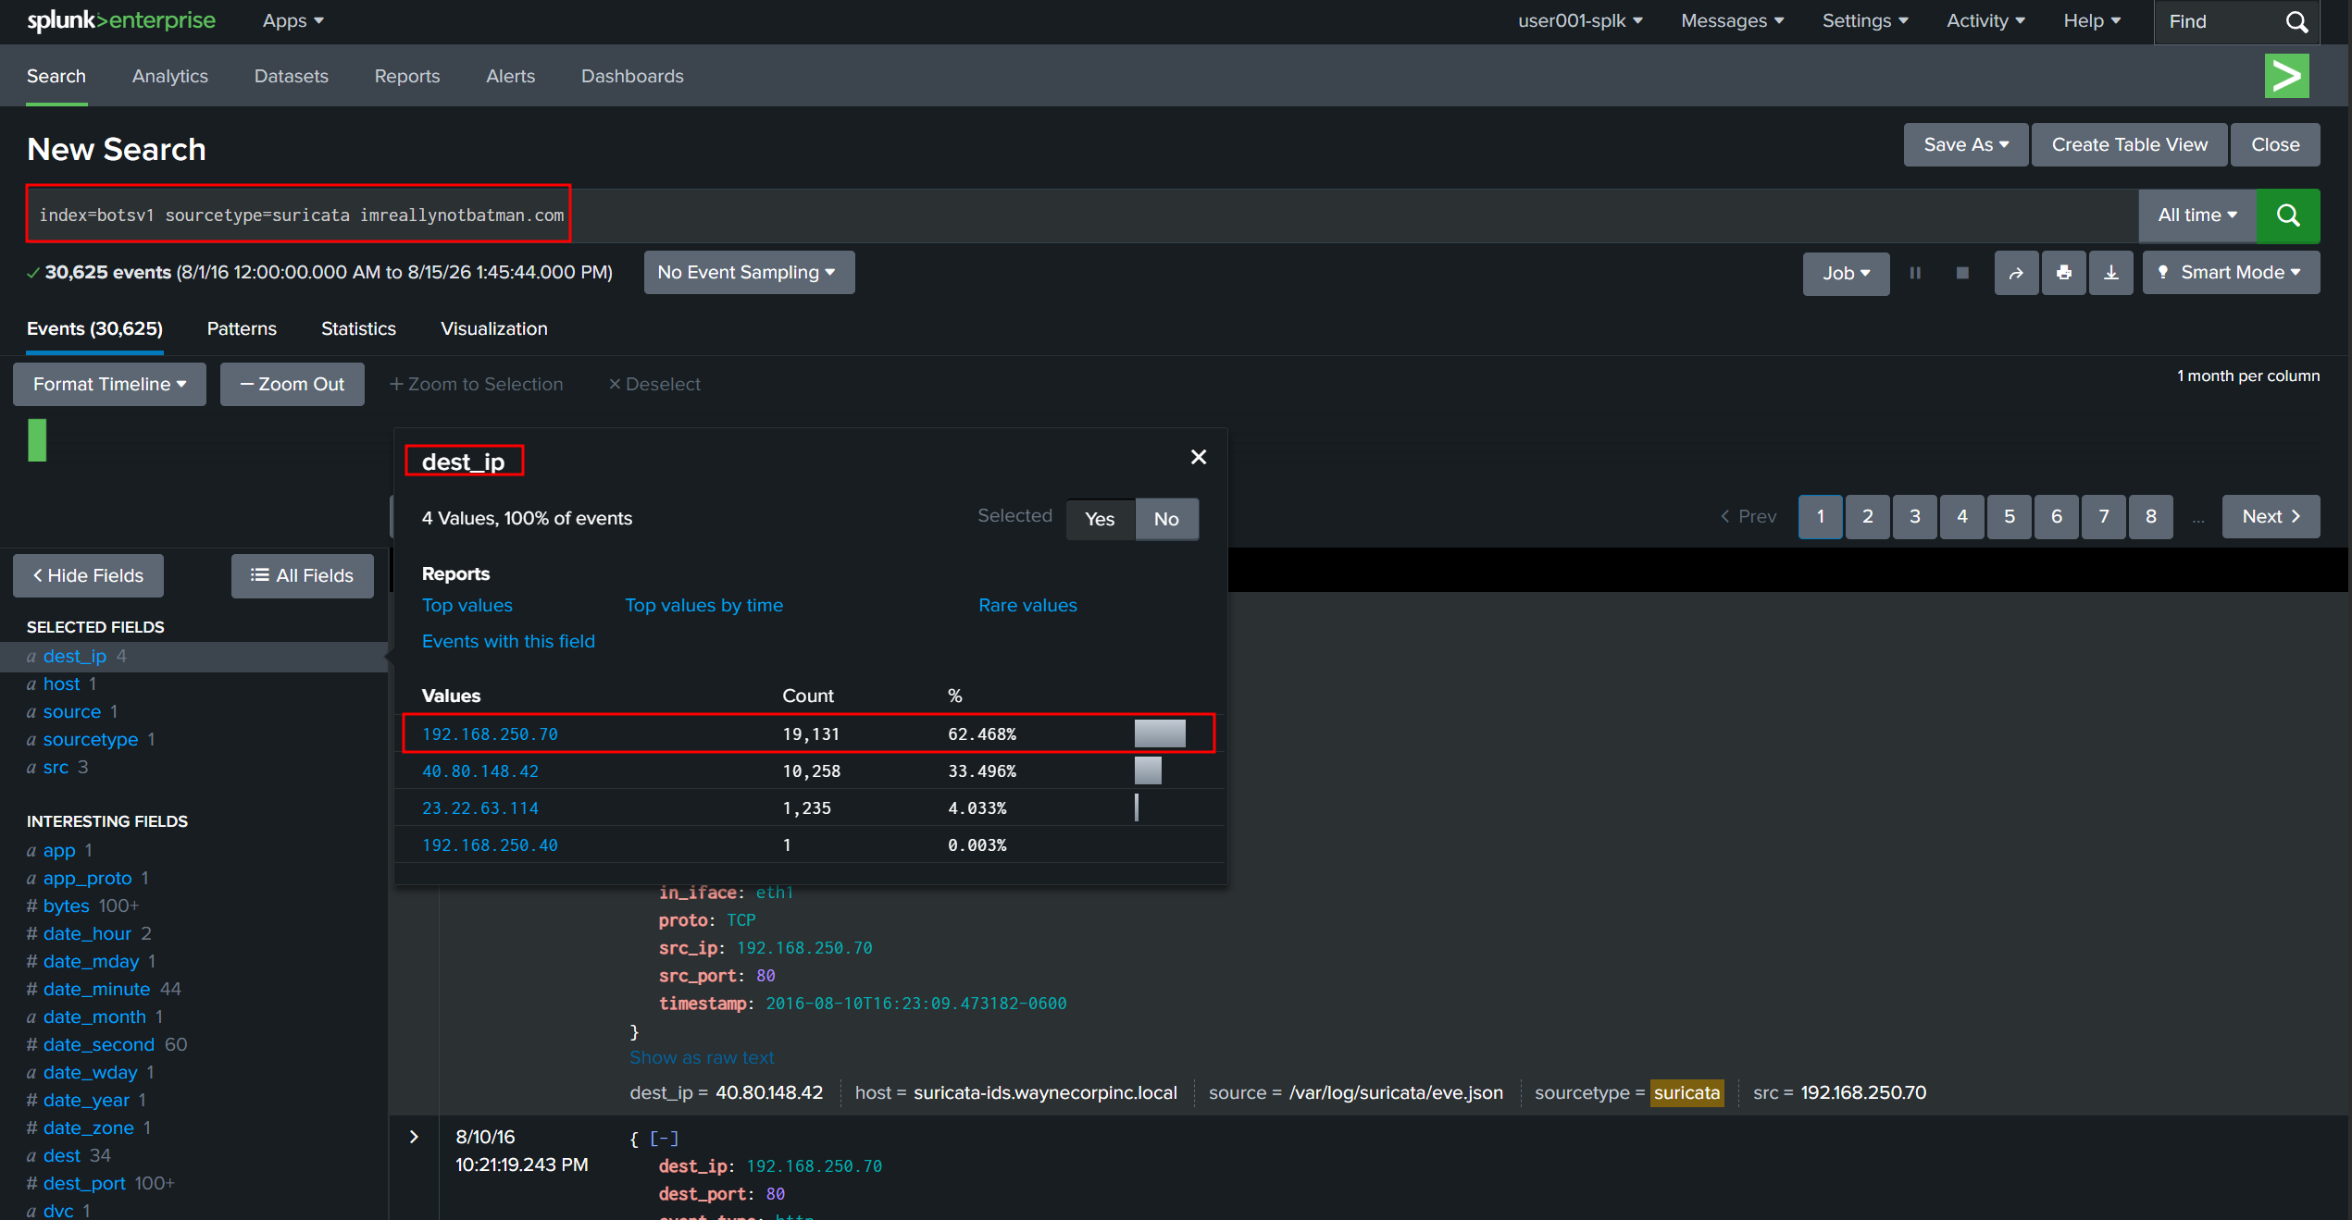
Task: Go to the Next results page
Action: pos(2271,516)
